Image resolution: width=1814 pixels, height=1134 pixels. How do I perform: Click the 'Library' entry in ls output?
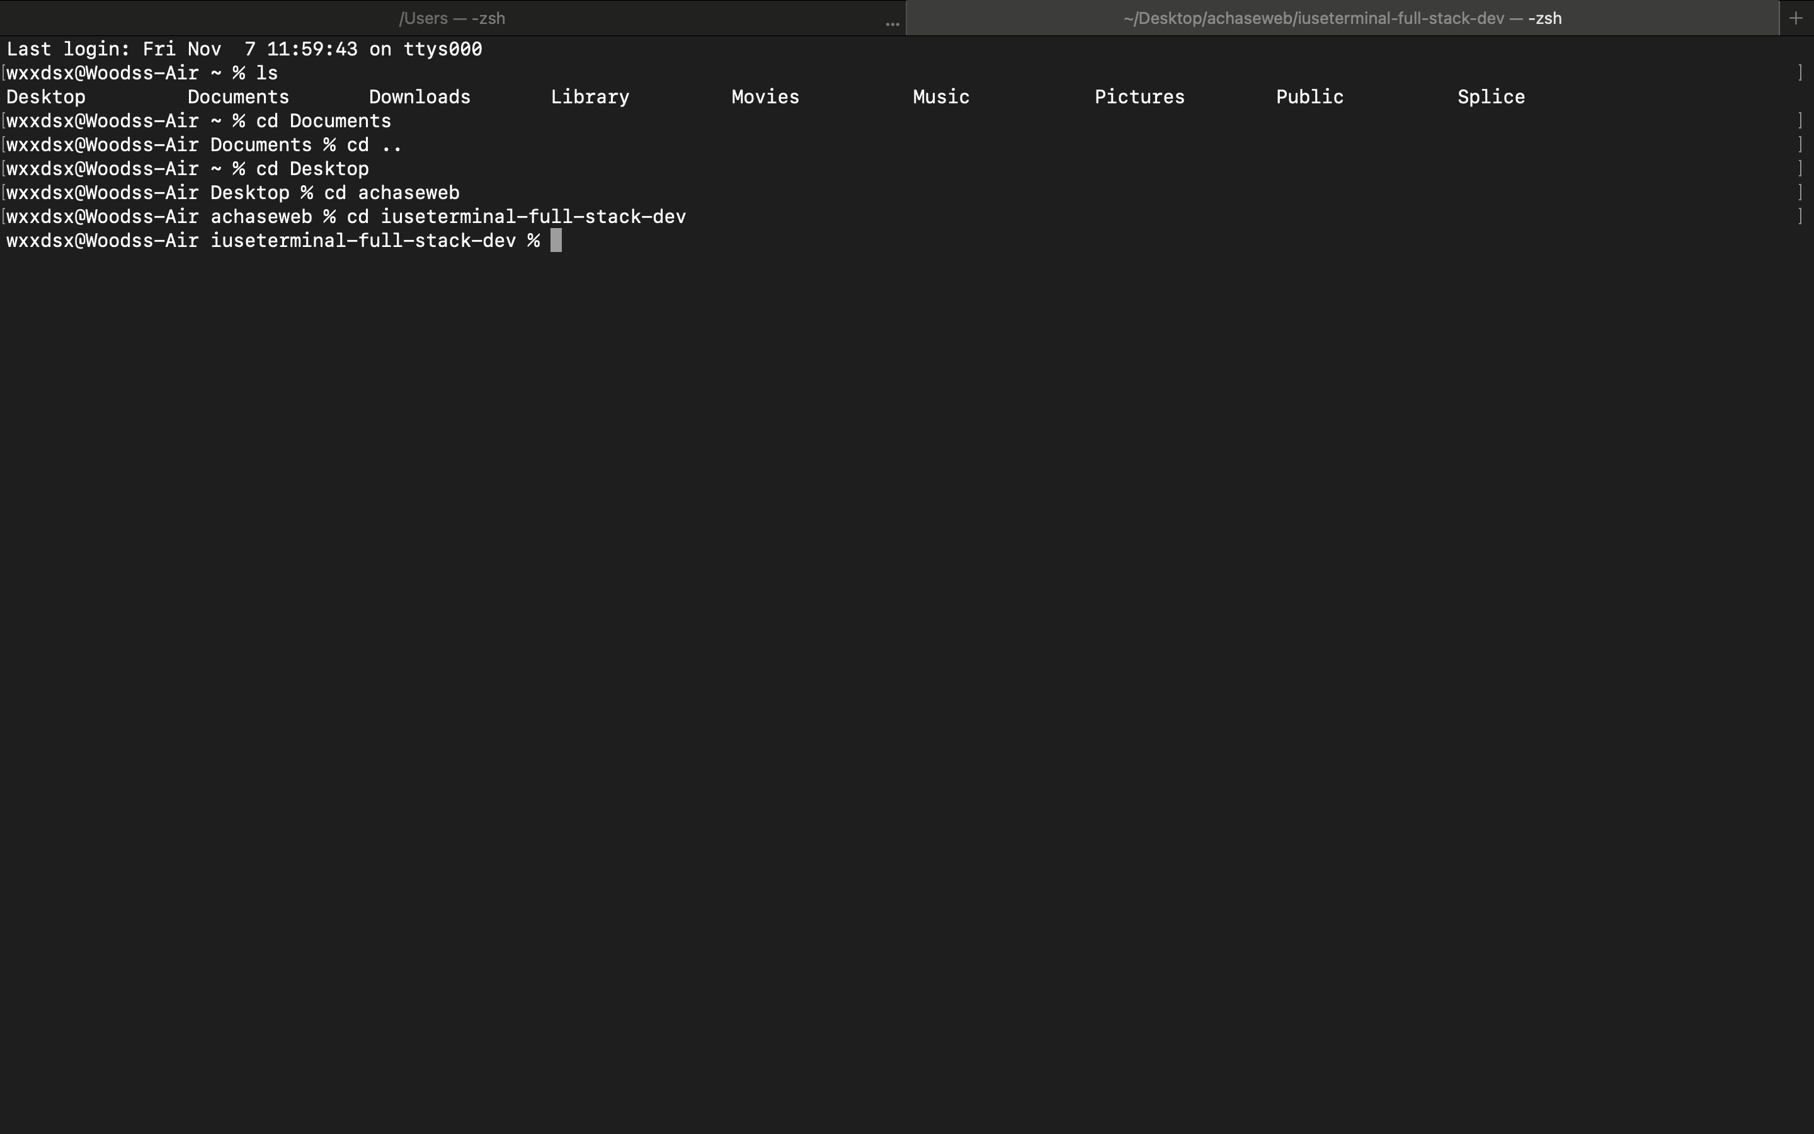[x=590, y=97]
